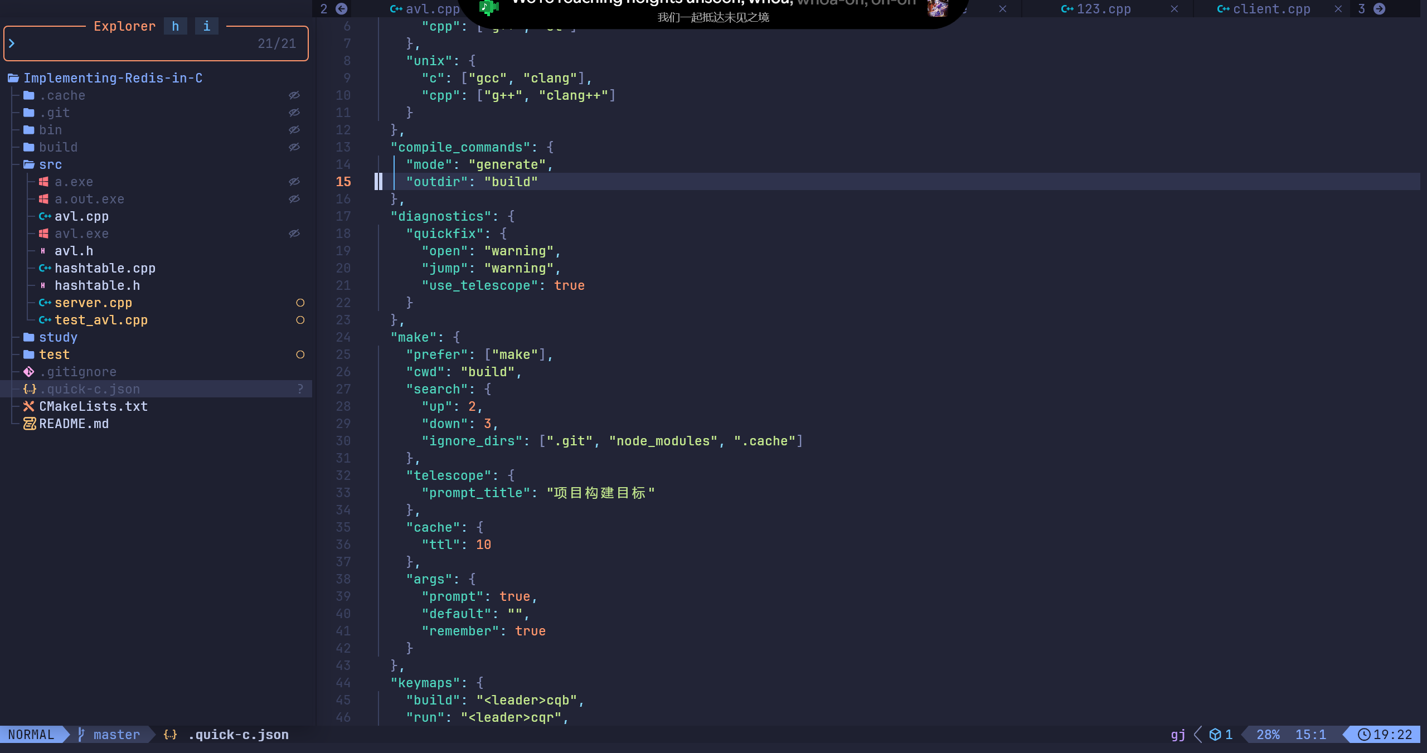Click hidden eye icon beside .cache folder
The width and height of the screenshot is (1427, 753).
[x=294, y=95]
